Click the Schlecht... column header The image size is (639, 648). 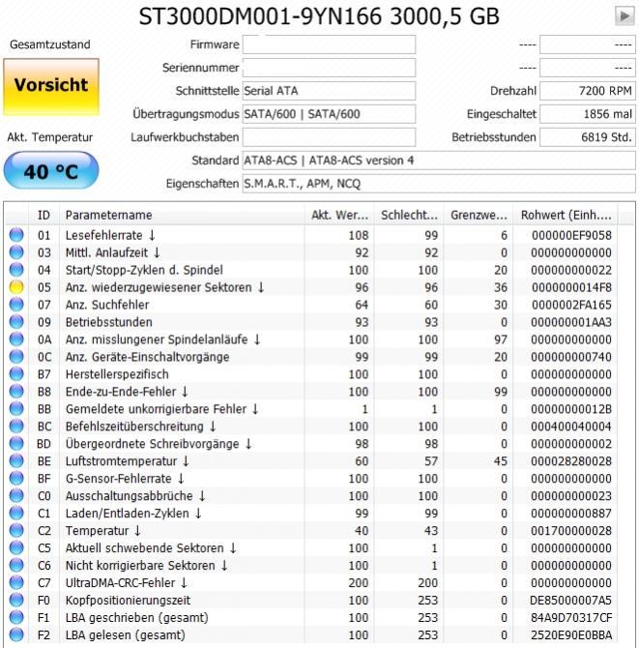click(x=409, y=215)
